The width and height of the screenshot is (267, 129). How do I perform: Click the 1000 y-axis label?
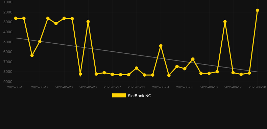click(x=8, y=2)
